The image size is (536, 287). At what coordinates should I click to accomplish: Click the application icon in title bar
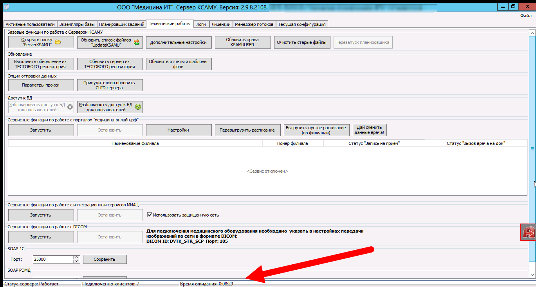click(5, 7)
